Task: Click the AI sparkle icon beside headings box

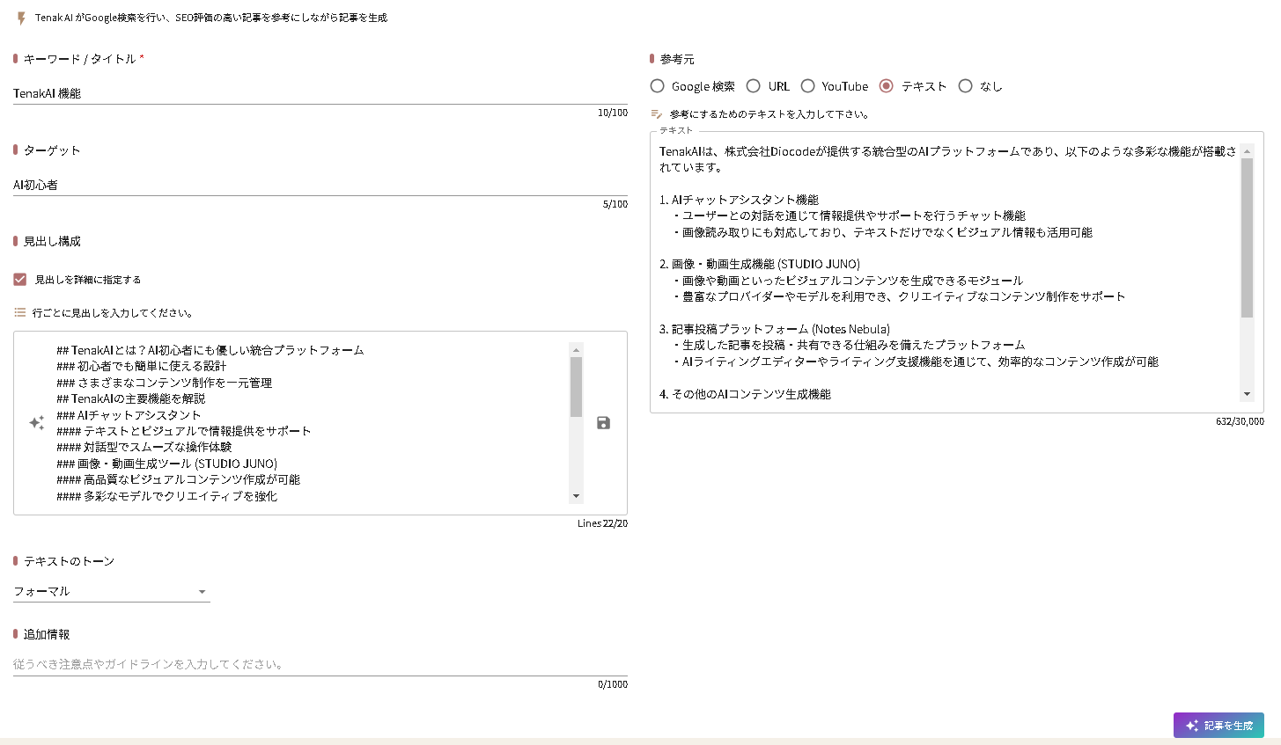Action: pyautogui.click(x=37, y=423)
